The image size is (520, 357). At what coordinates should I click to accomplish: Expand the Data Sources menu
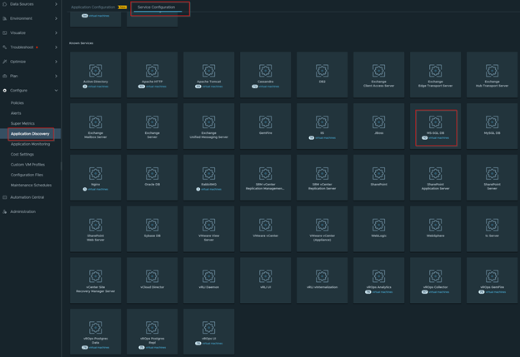point(30,5)
